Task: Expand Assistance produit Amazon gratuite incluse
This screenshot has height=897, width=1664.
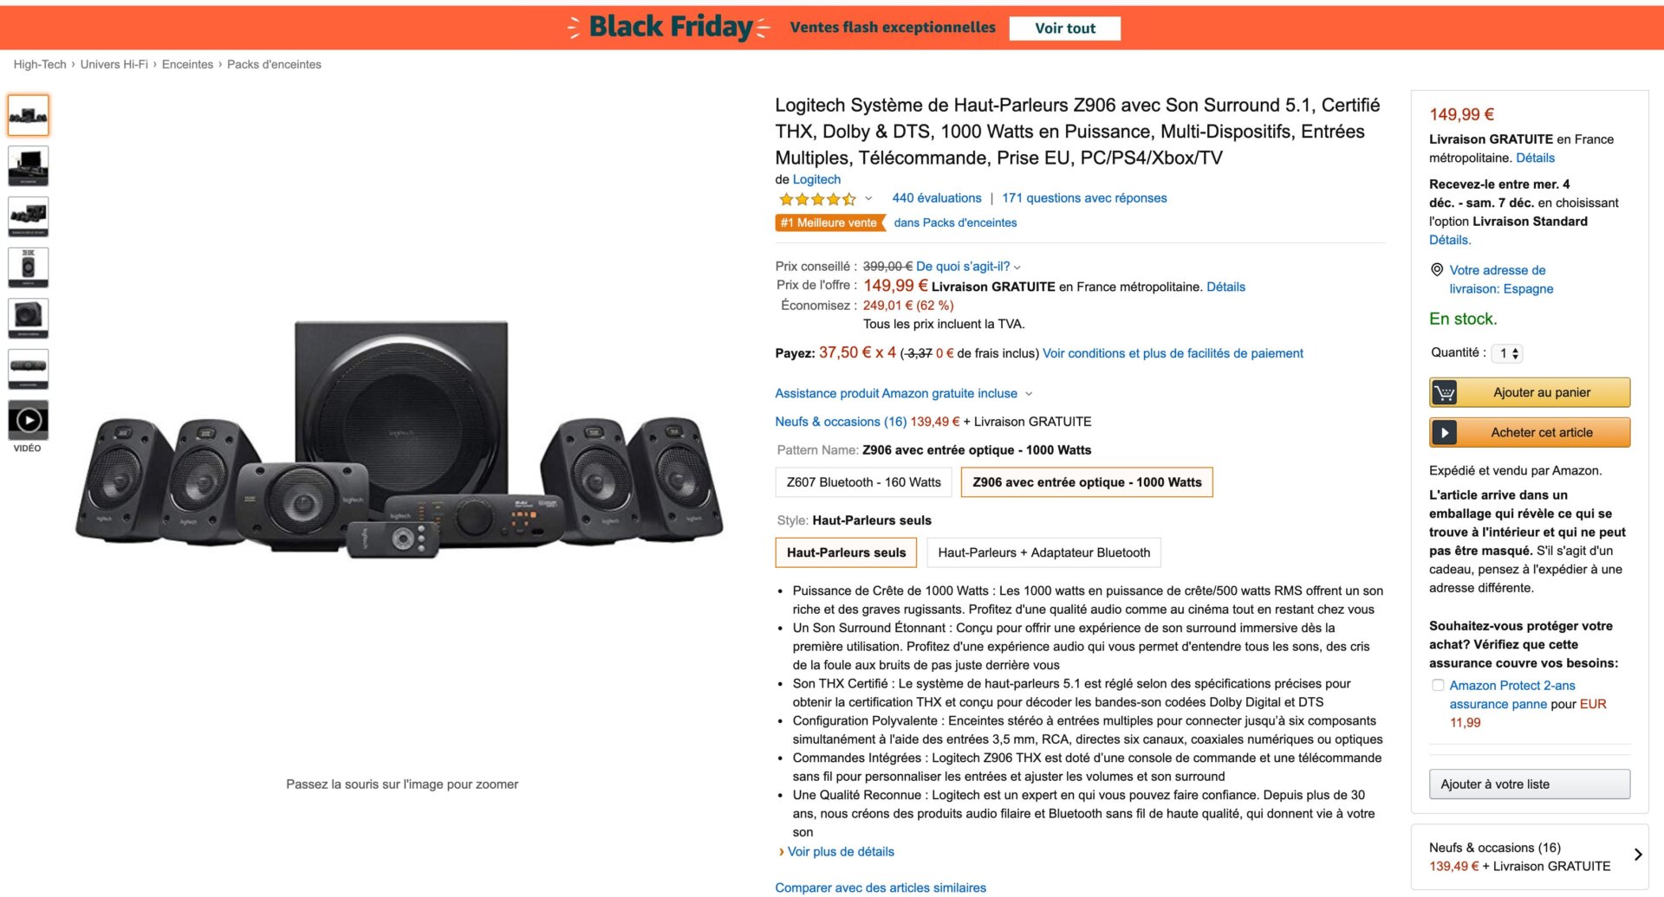Action: coord(903,394)
